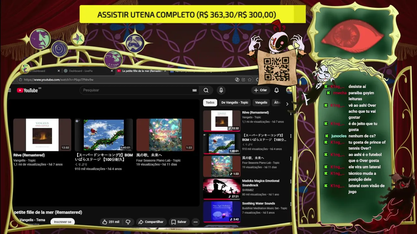Open the account avatar menu
The image size is (417, 234).
[289, 90]
